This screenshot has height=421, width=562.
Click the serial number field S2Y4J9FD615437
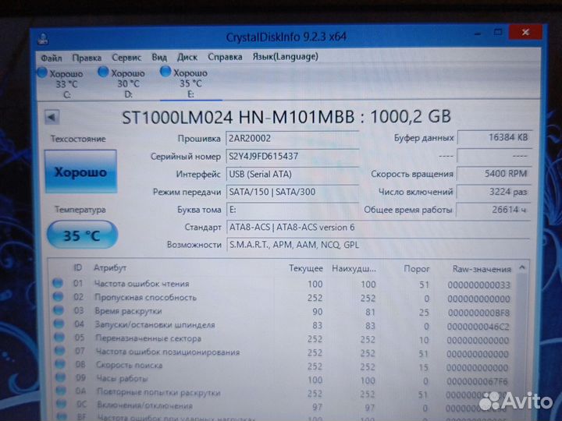[x=292, y=157]
